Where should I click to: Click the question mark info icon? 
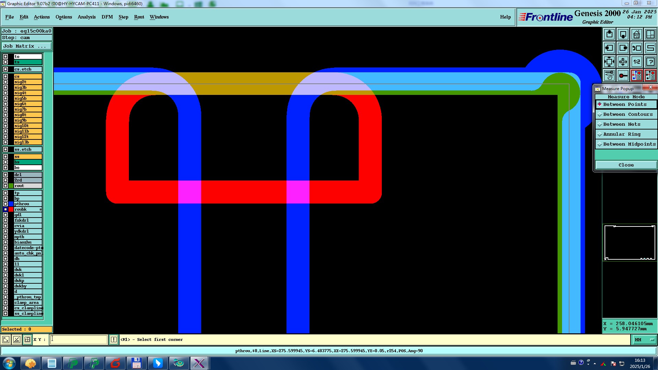tap(650, 62)
